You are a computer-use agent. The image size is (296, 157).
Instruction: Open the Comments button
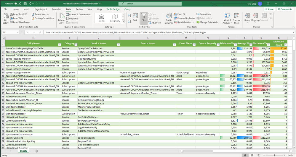coord(285,9)
